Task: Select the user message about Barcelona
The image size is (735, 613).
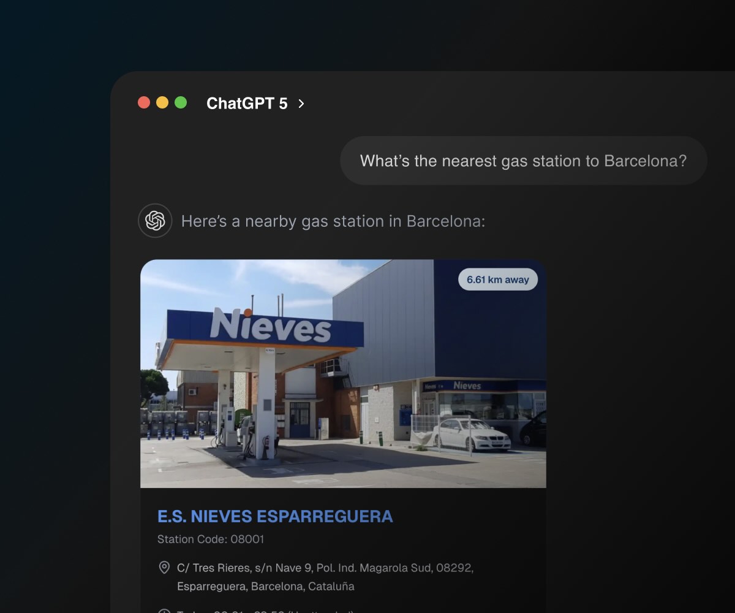Action: click(523, 161)
